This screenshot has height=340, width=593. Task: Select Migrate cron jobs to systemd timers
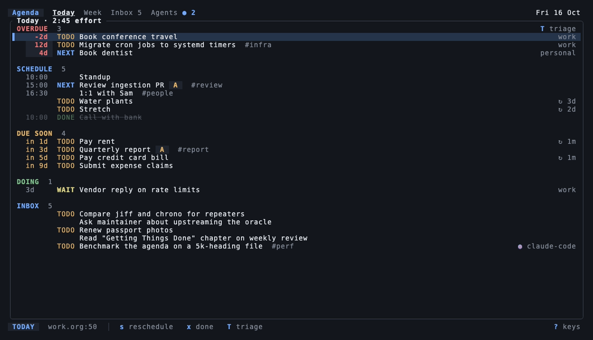(296, 45)
